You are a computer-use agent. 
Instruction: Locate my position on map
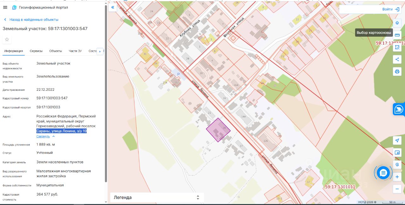pos(397,140)
